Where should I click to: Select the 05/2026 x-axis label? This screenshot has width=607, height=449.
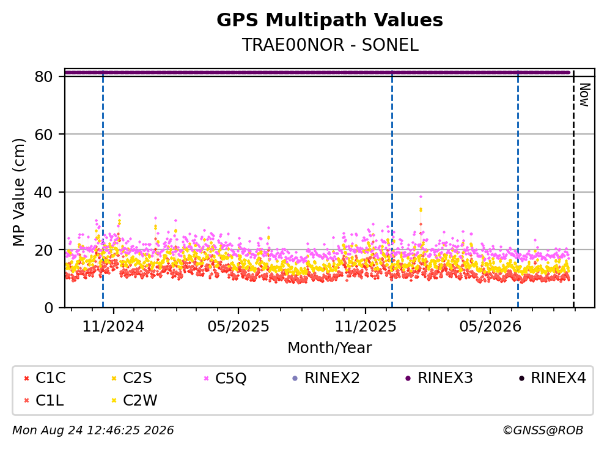[490, 327]
